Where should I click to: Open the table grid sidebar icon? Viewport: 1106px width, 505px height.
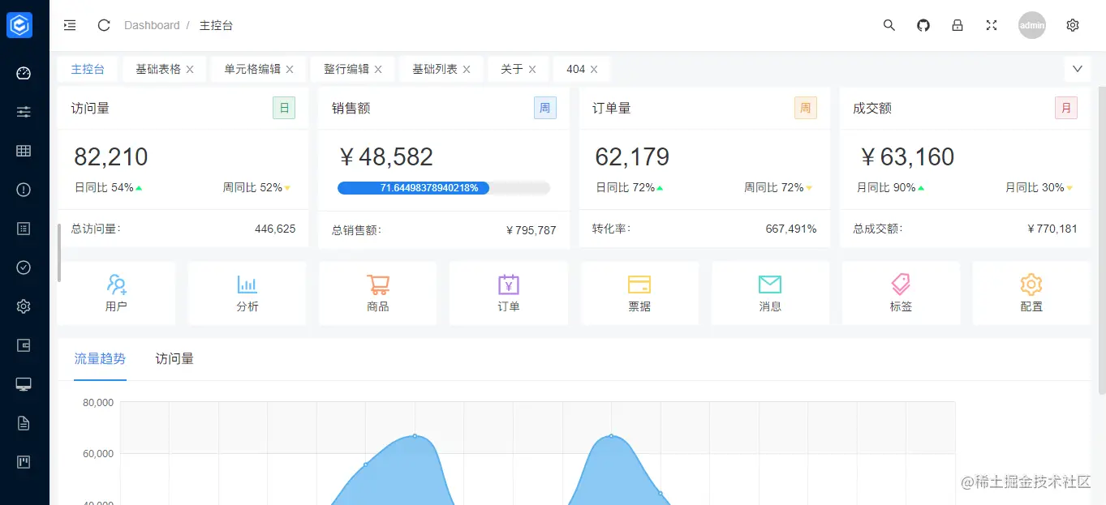click(24, 151)
